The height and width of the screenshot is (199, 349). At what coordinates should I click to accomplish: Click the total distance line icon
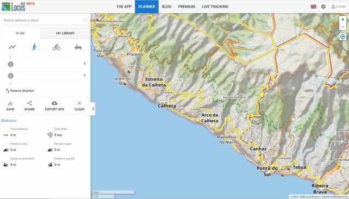coord(6,135)
